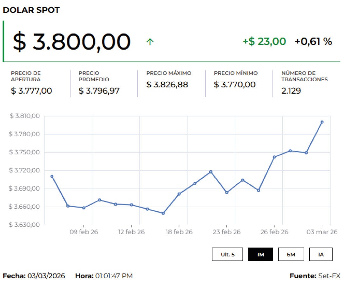
Task: Click the green upward trend arrow
Action: [x=150, y=42]
